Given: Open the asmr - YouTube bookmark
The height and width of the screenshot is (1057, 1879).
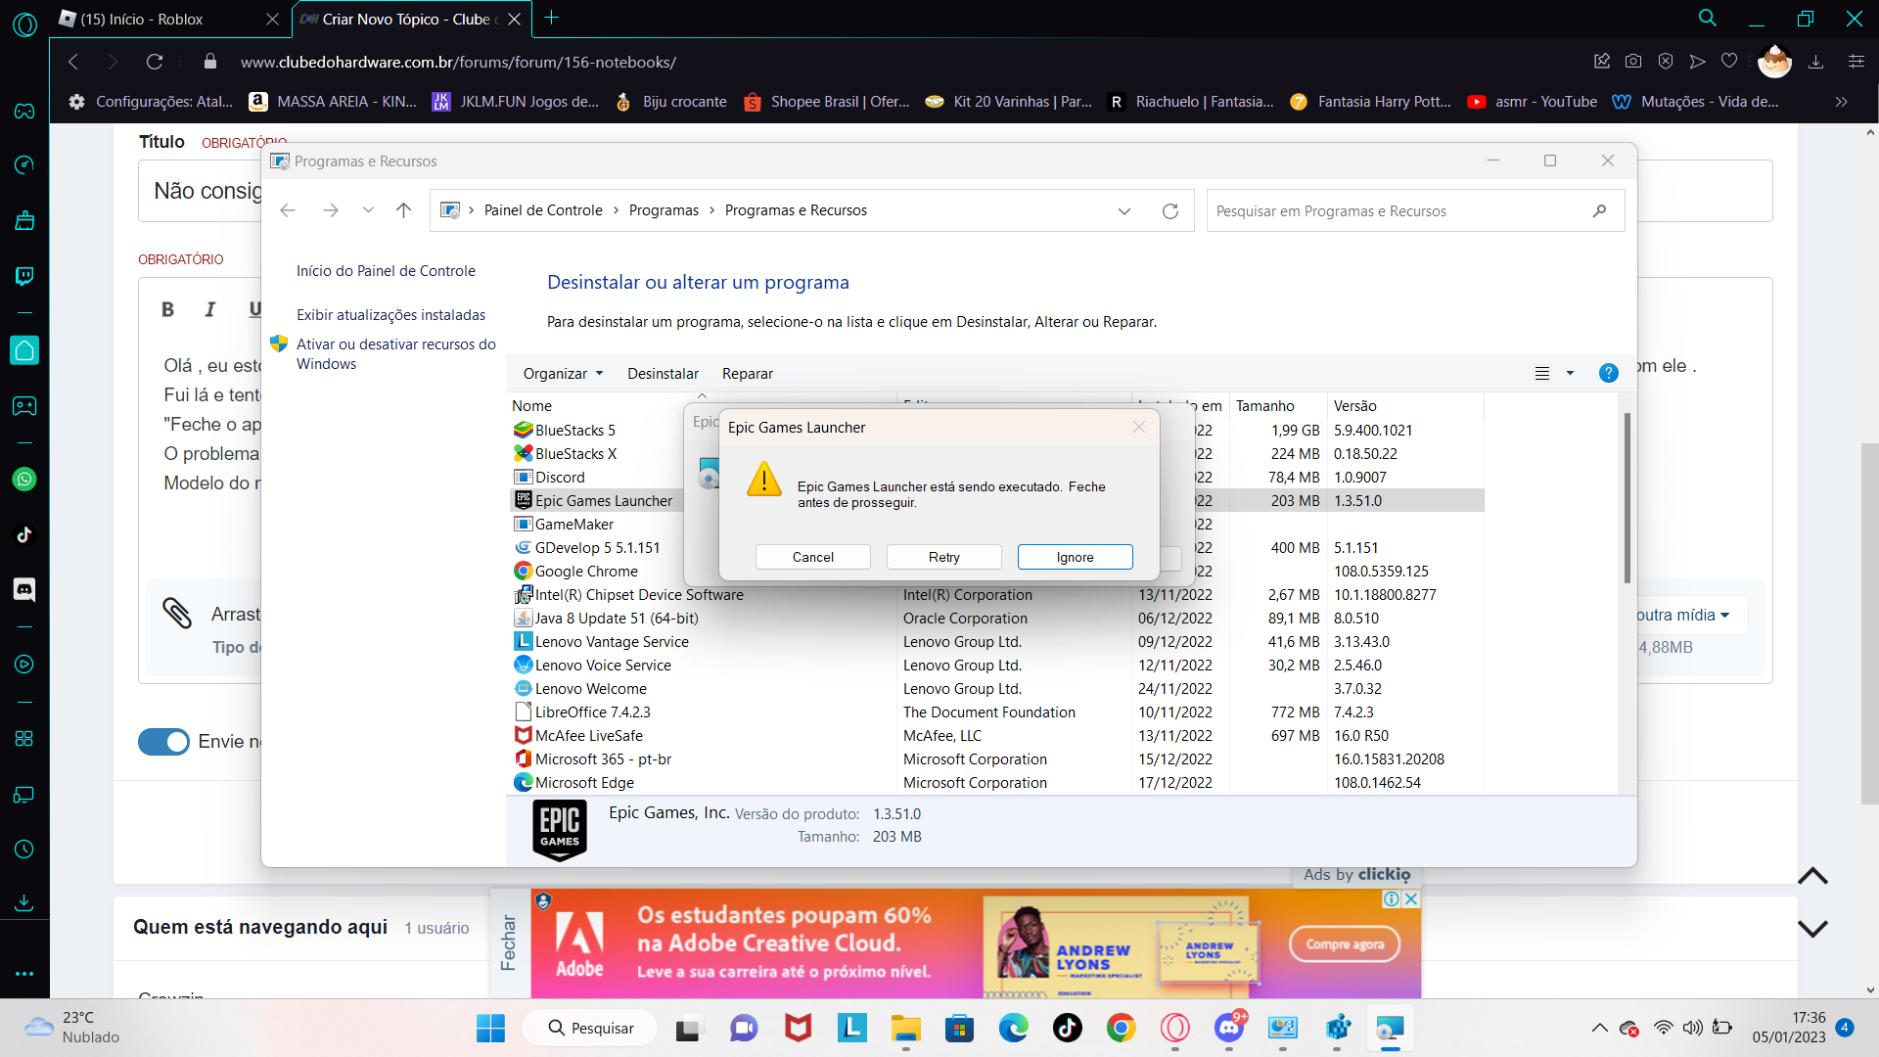Looking at the screenshot, I should [x=1532, y=102].
